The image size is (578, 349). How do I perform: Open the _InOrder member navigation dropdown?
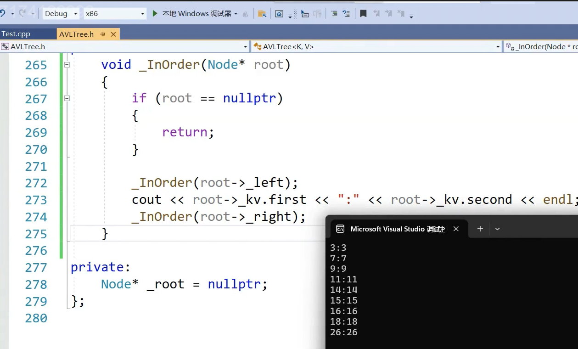click(541, 46)
